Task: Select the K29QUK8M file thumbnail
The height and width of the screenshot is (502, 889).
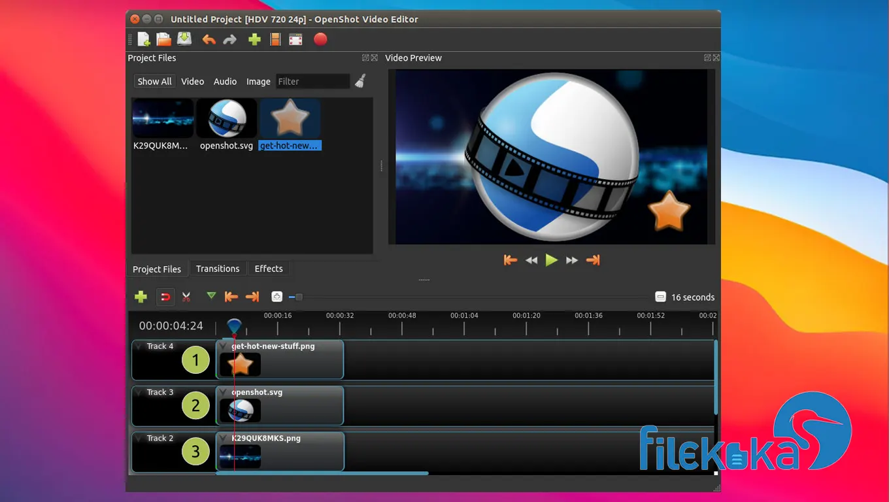Action: pos(163,118)
